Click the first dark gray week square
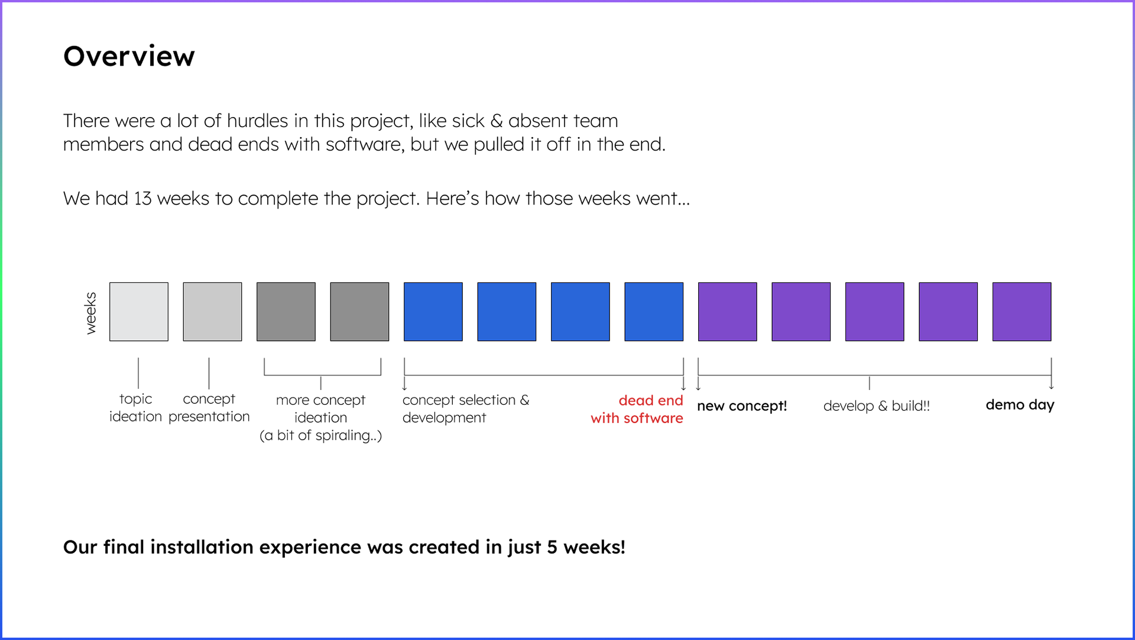The image size is (1135, 640). 286,311
